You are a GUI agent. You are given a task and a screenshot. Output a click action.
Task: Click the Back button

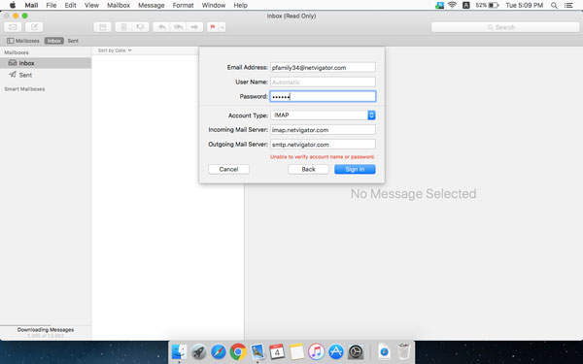[x=308, y=169]
